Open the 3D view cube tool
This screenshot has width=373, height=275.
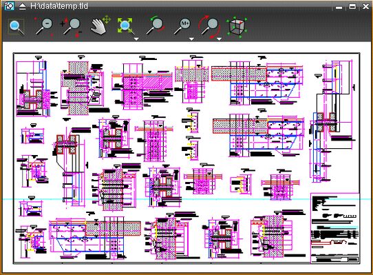point(237,27)
